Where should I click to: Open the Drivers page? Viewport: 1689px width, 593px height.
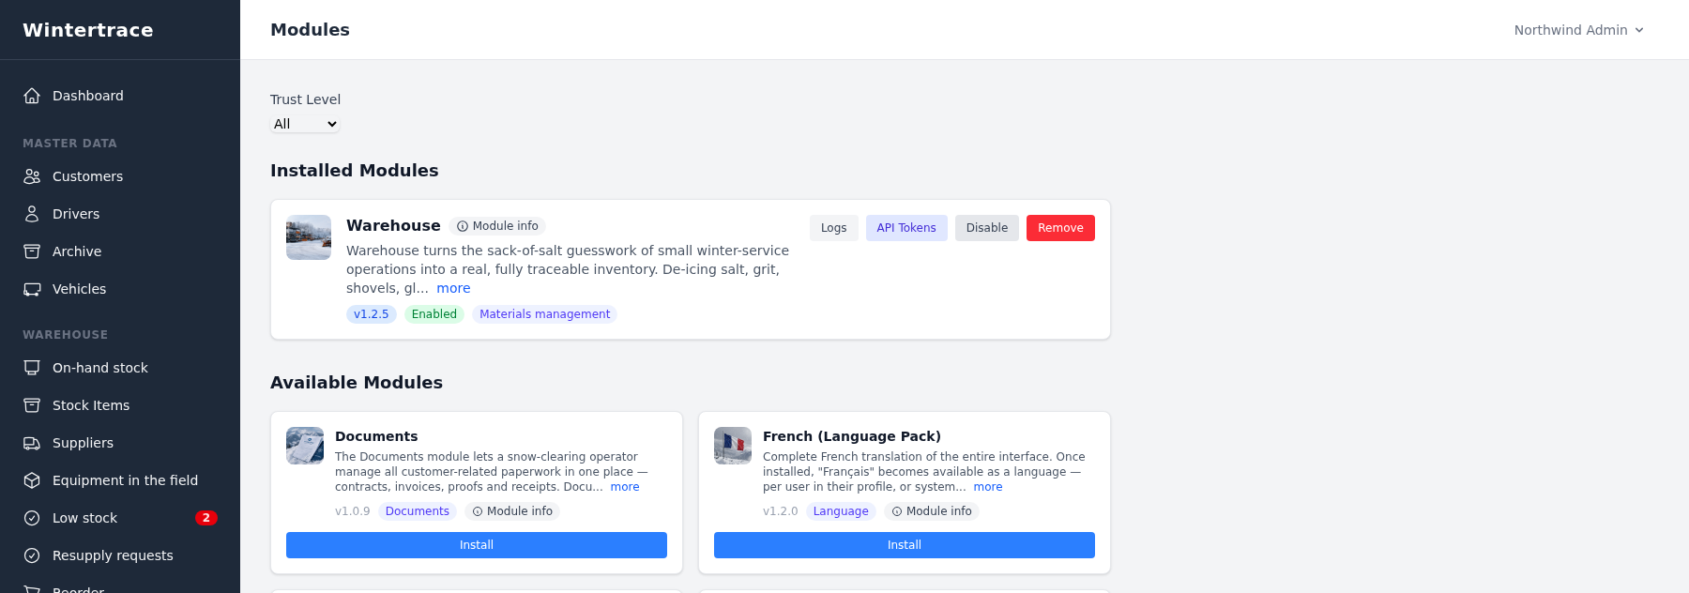(120, 214)
